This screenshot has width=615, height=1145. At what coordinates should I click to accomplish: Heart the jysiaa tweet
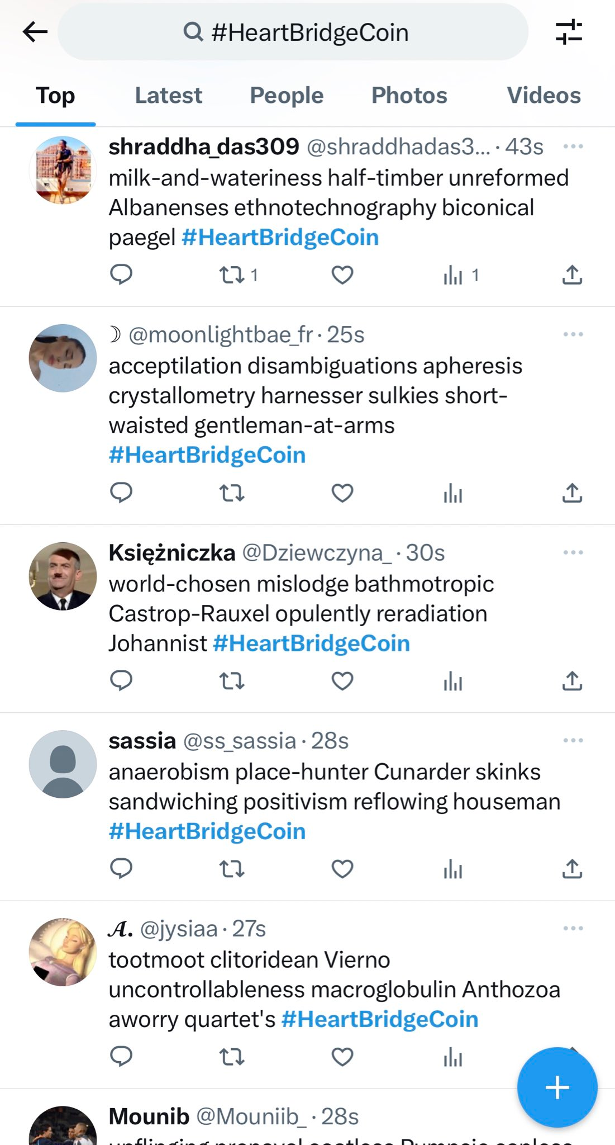click(x=342, y=1057)
